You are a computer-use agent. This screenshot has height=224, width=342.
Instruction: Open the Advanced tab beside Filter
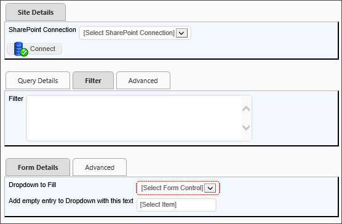(x=143, y=81)
